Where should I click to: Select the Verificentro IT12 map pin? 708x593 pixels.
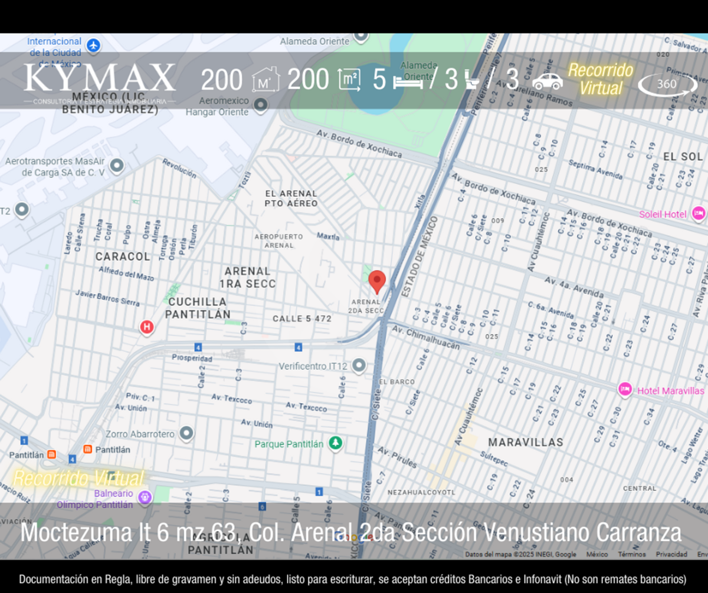pyautogui.click(x=359, y=366)
